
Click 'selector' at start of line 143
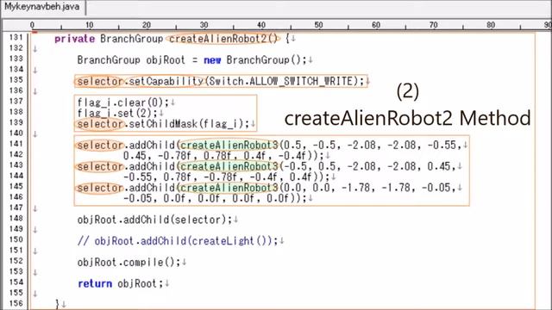pos(100,166)
